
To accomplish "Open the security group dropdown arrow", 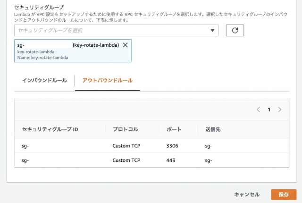I will (212, 30).
